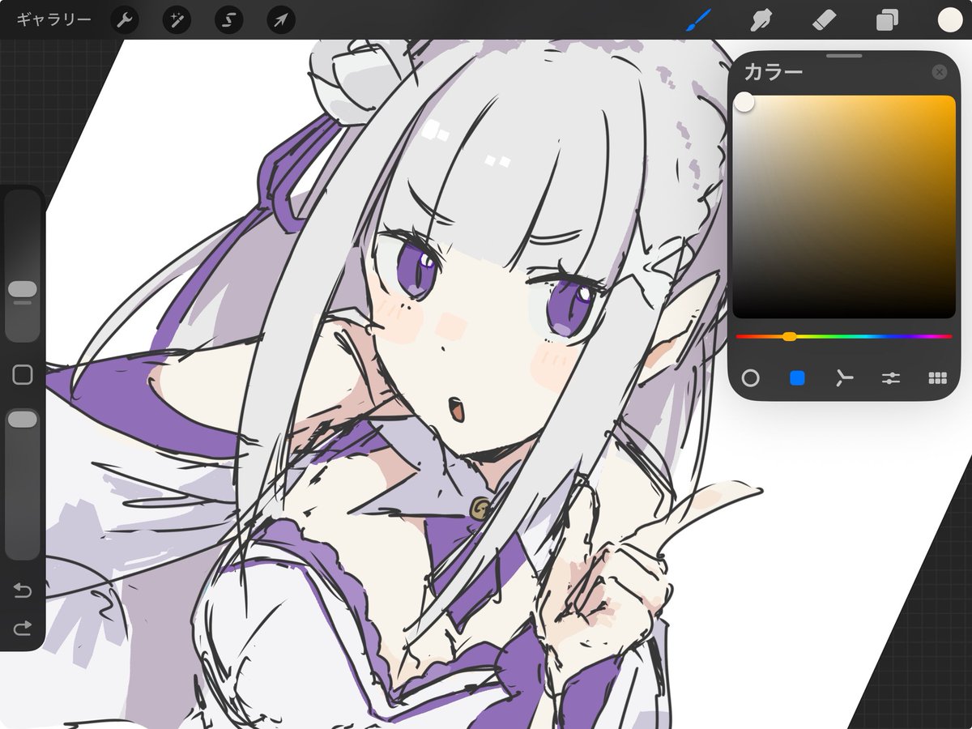Redo the last undone stroke
The width and height of the screenshot is (972, 729).
[23, 628]
